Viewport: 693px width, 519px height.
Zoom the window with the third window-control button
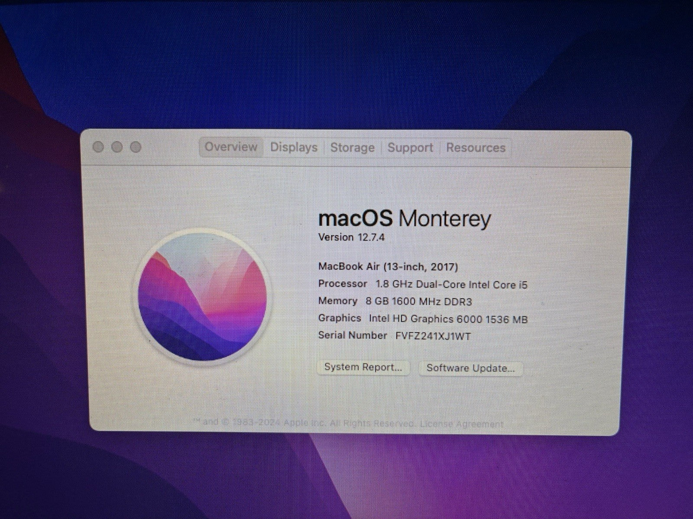click(x=136, y=147)
